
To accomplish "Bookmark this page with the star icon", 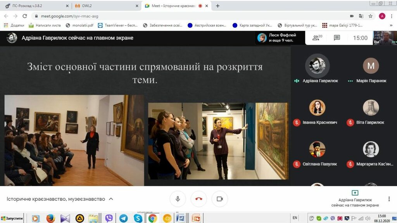I will pyautogui.click(x=370, y=16).
